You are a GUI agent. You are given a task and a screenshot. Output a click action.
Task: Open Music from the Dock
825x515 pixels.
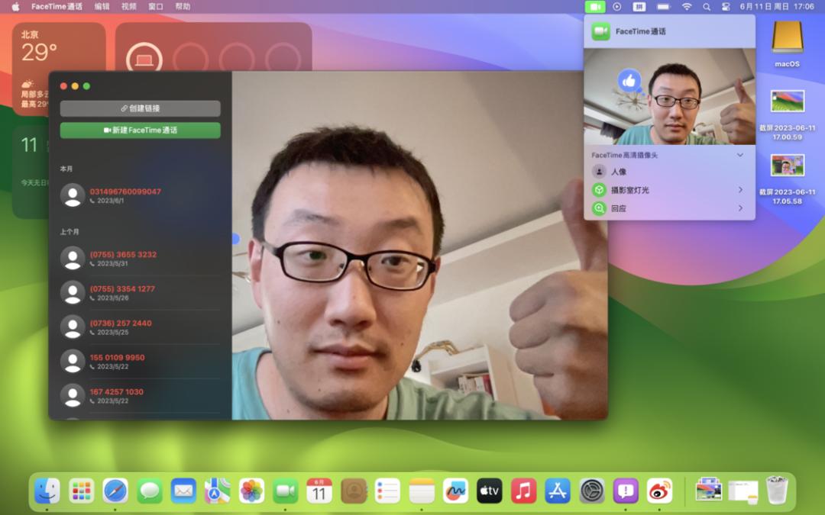coord(523,491)
